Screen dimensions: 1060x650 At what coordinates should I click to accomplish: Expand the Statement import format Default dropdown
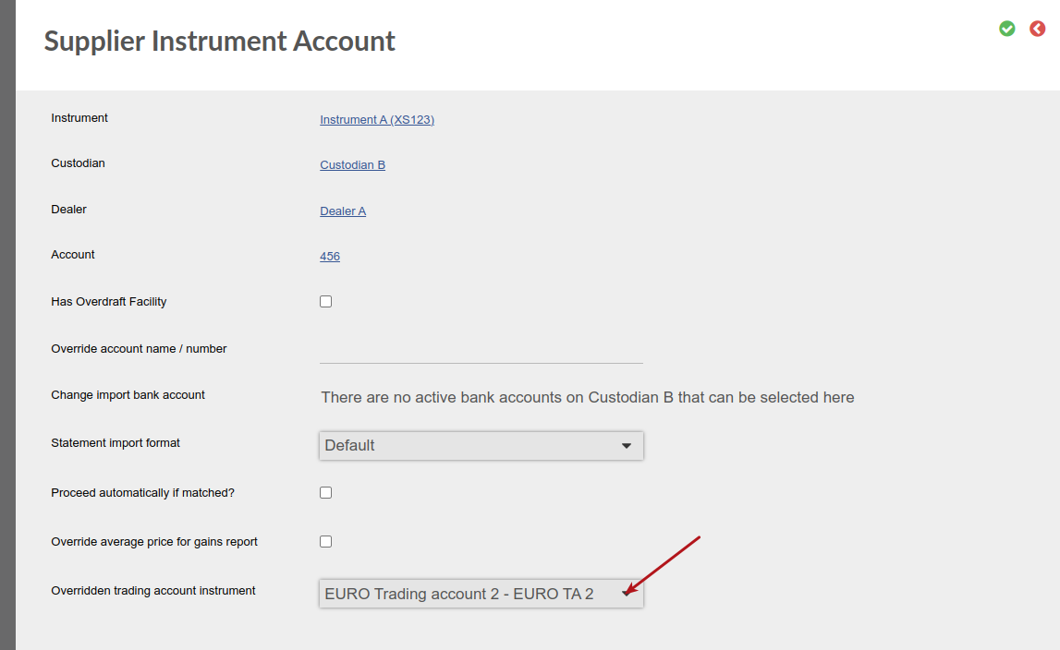tap(481, 445)
